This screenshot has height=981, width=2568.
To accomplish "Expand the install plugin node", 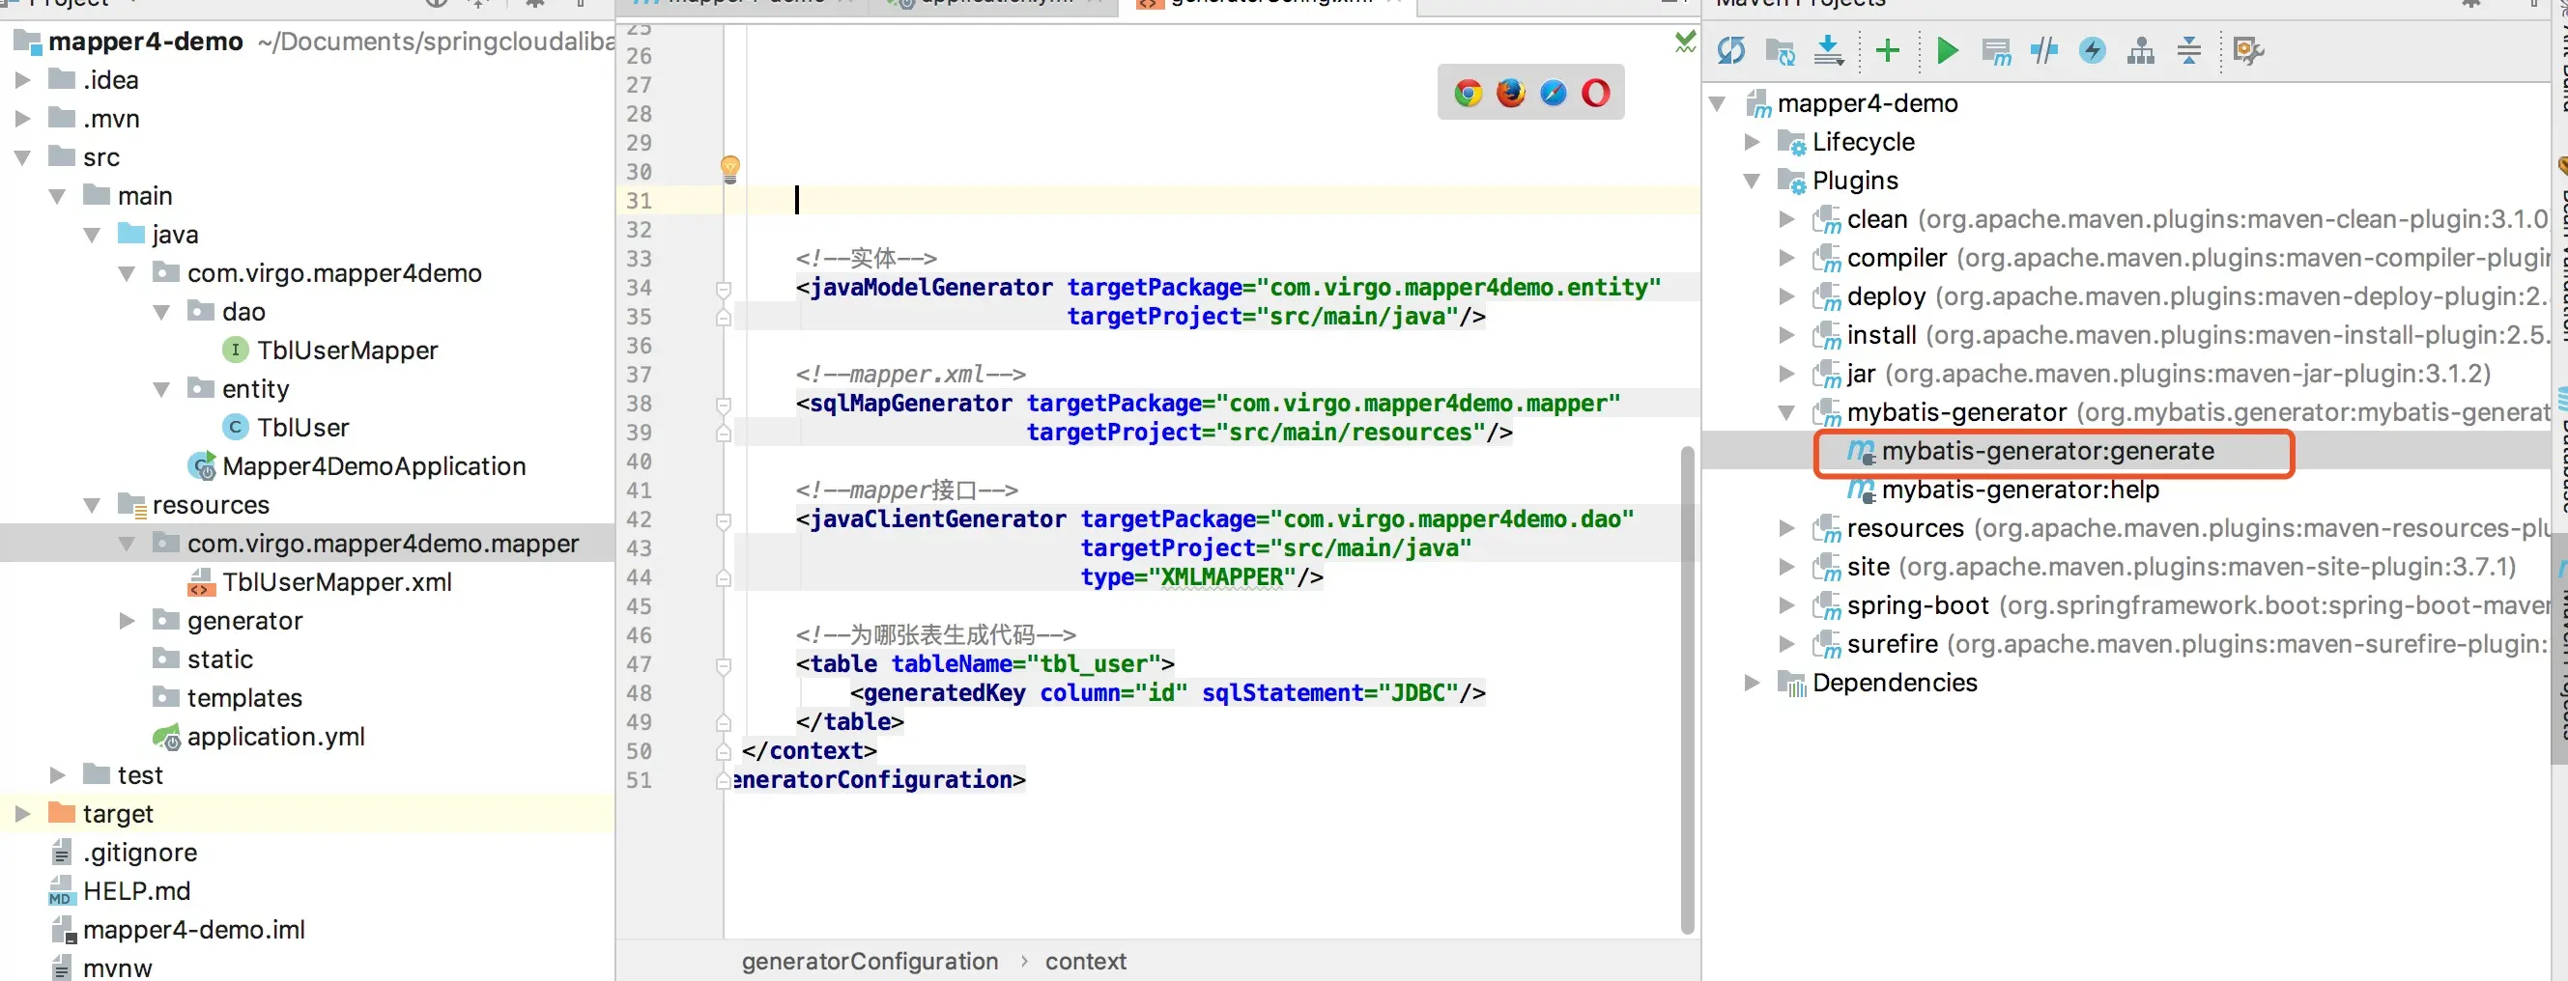I will (1786, 335).
